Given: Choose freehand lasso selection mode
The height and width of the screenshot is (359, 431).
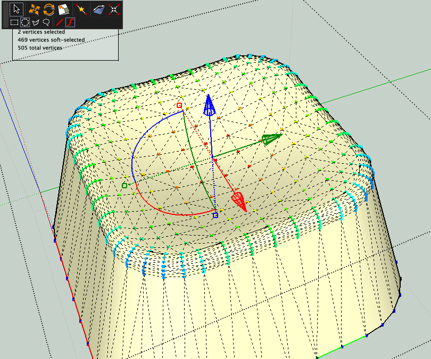Looking at the screenshot, I should tap(46, 22).
